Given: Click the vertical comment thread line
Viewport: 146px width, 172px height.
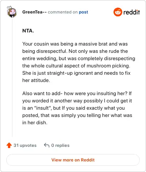Looking at the screenshot, I should point(12,78).
